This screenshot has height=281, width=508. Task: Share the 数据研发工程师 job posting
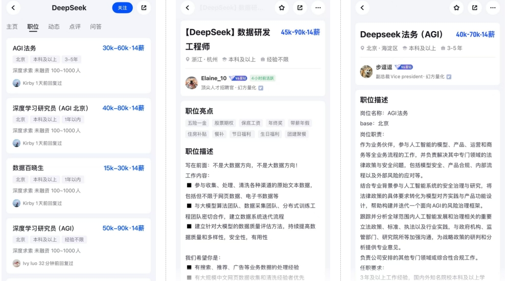point(300,8)
